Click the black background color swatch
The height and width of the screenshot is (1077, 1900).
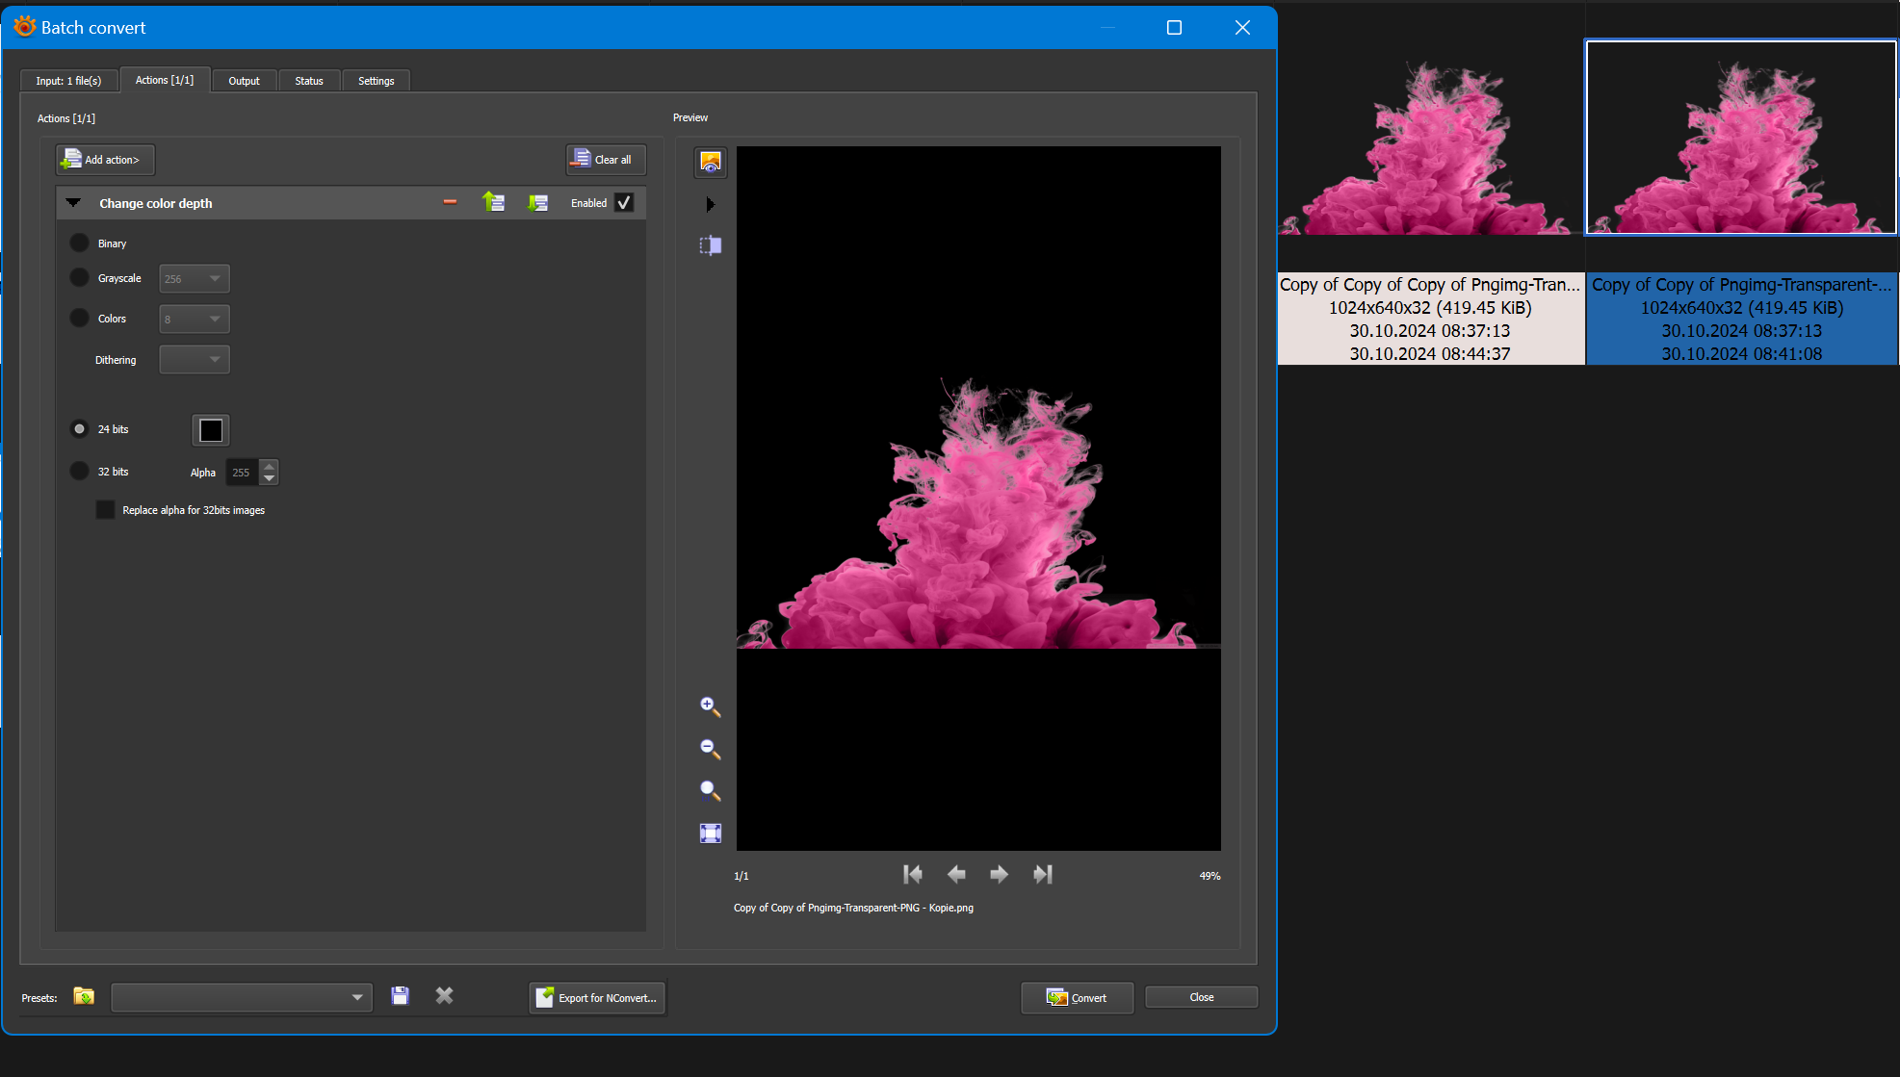(x=211, y=430)
